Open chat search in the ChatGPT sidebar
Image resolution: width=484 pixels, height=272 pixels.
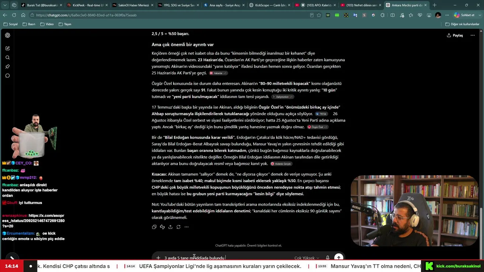tap(8, 57)
